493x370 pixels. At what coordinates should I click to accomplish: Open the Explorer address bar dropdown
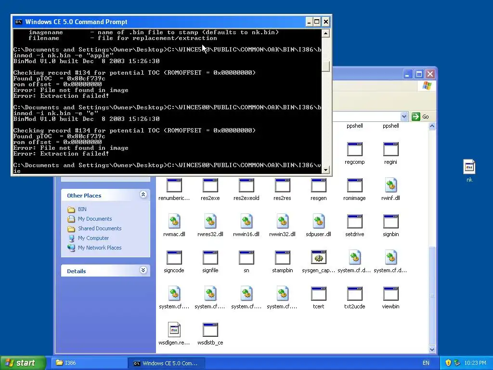(404, 117)
